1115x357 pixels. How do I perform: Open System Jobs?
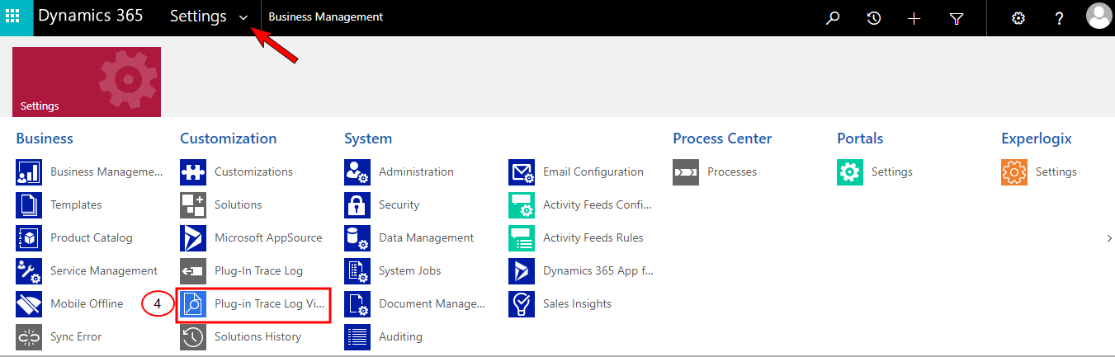pyautogui.click(x=409, y=270)
